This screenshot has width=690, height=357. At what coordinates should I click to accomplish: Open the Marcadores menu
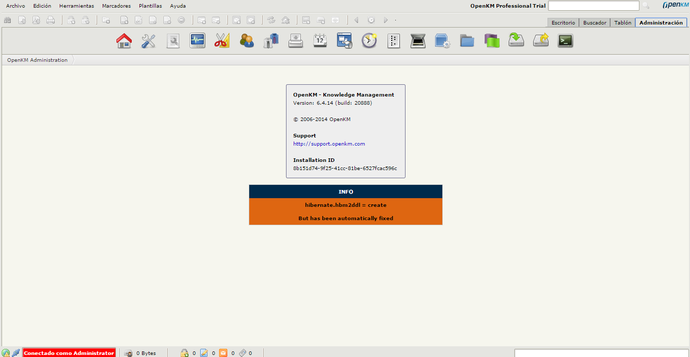116,6
